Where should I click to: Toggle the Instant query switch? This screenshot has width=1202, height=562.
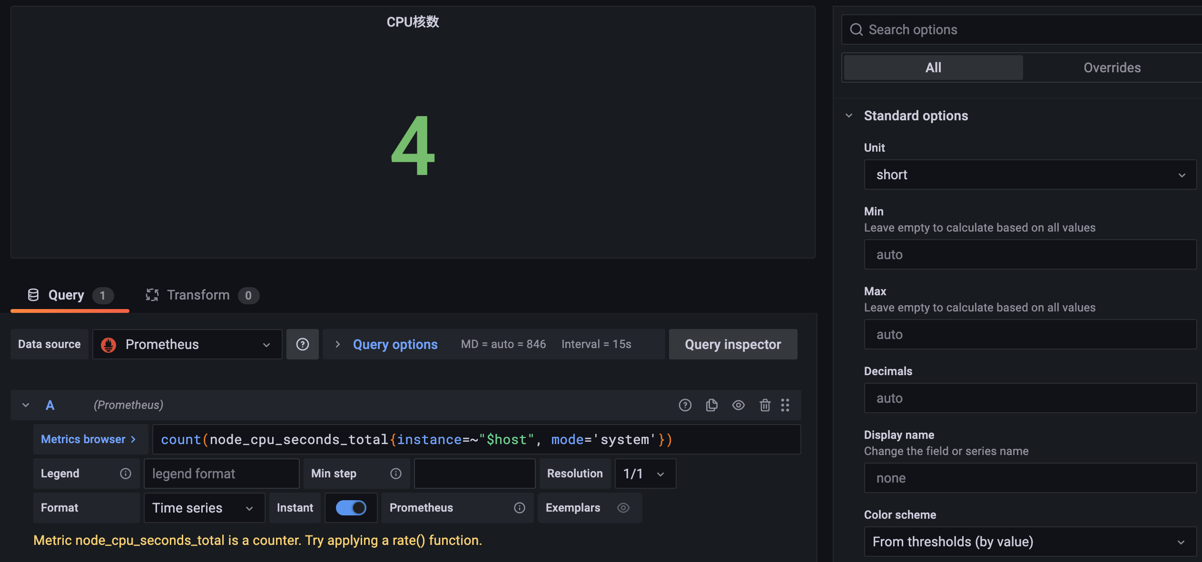(x=351, y=508)
